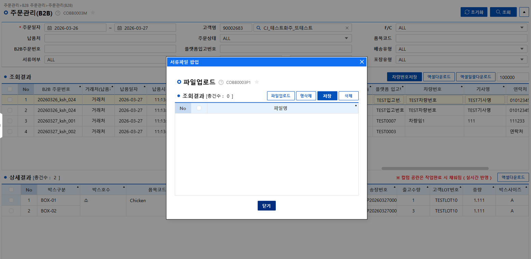Viewport: 531px width, 259px height.
Task: Click the 행삭제 button in the popup
Action: point(306,96)
